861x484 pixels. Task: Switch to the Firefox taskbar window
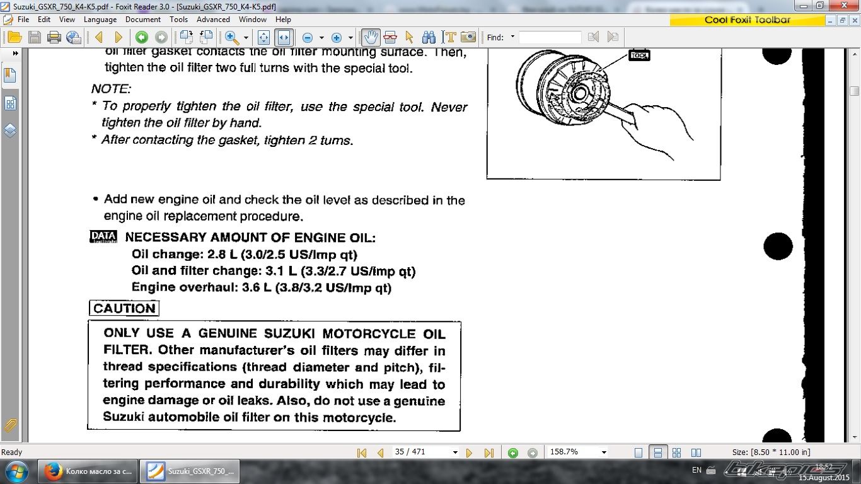coord(88,471)
